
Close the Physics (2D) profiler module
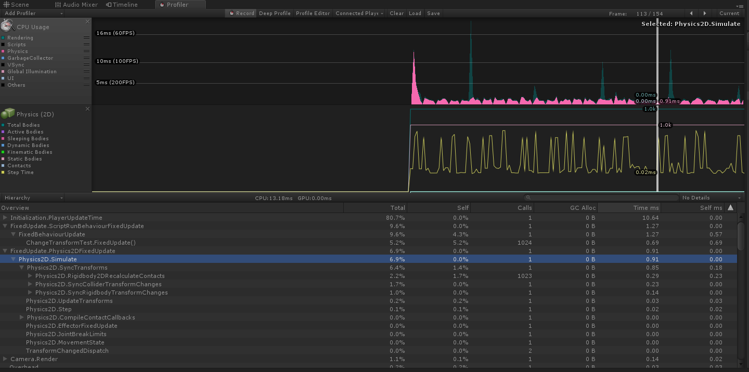coord(87,109)
